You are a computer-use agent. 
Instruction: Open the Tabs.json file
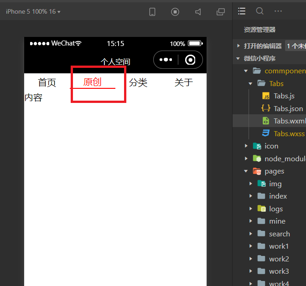coord(288,109)
